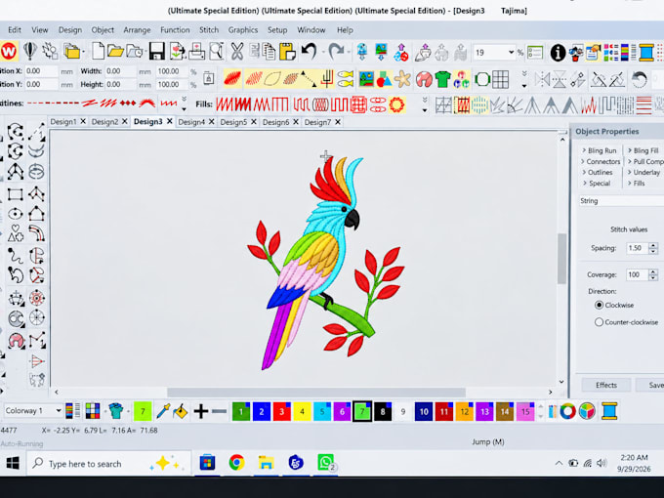This screenshot has width=664, height=498.
Task: Open the String type dropdown
Action: [621, 201]
